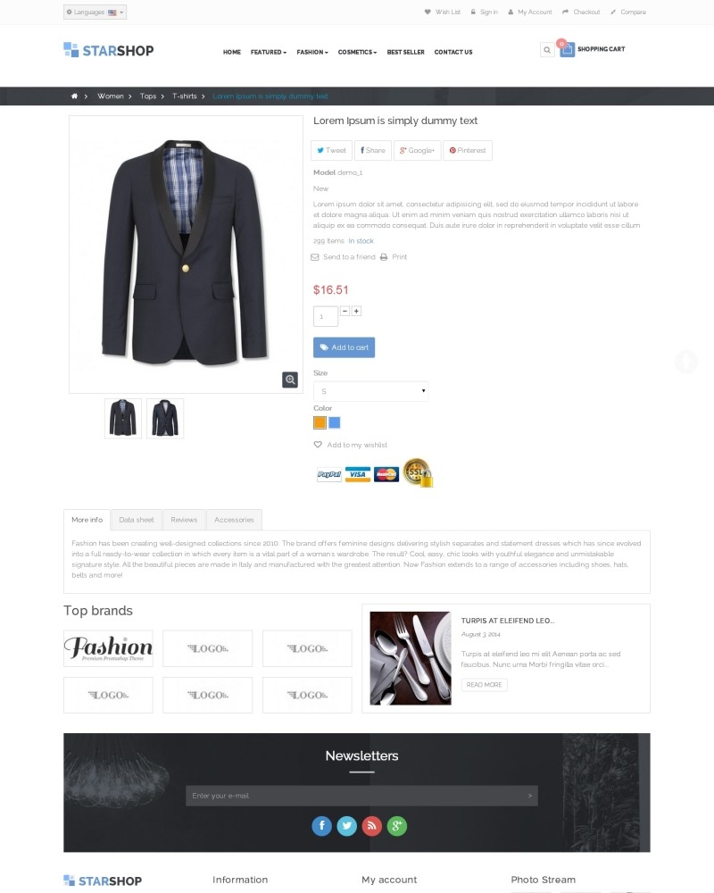Viewport: 714px width, 893px height.
Task: Click the Google Plus green circle icon
Action: point(397,826)
